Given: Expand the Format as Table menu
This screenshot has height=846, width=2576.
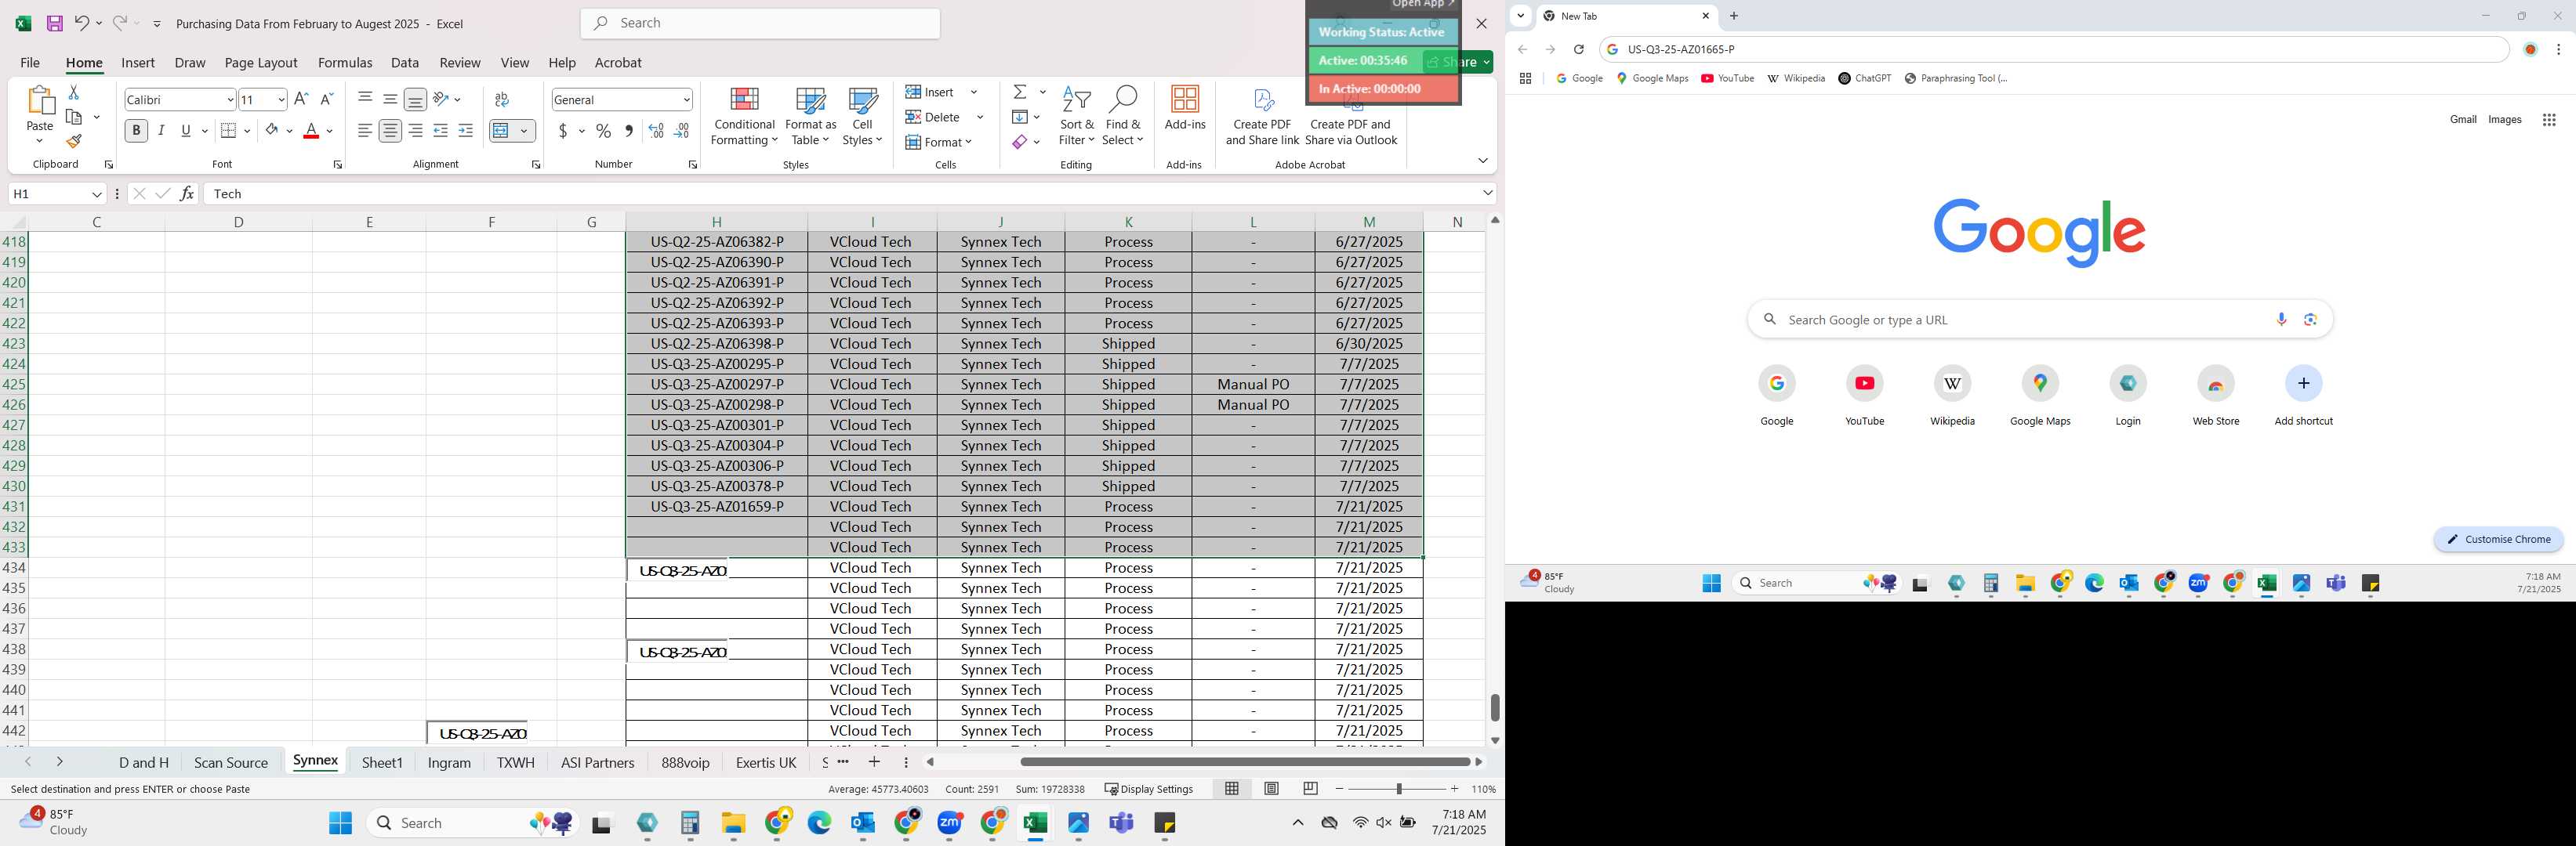Looking at the screenshot, I should (810, 117).
